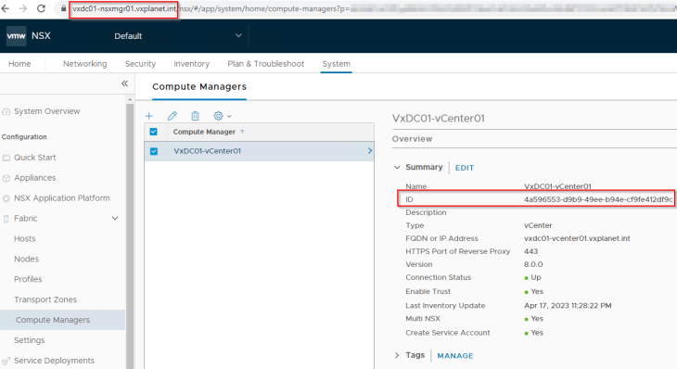
Task: Click the ID value 4a596553-d9b9-49ee
Action: click(x=598, y=199)
